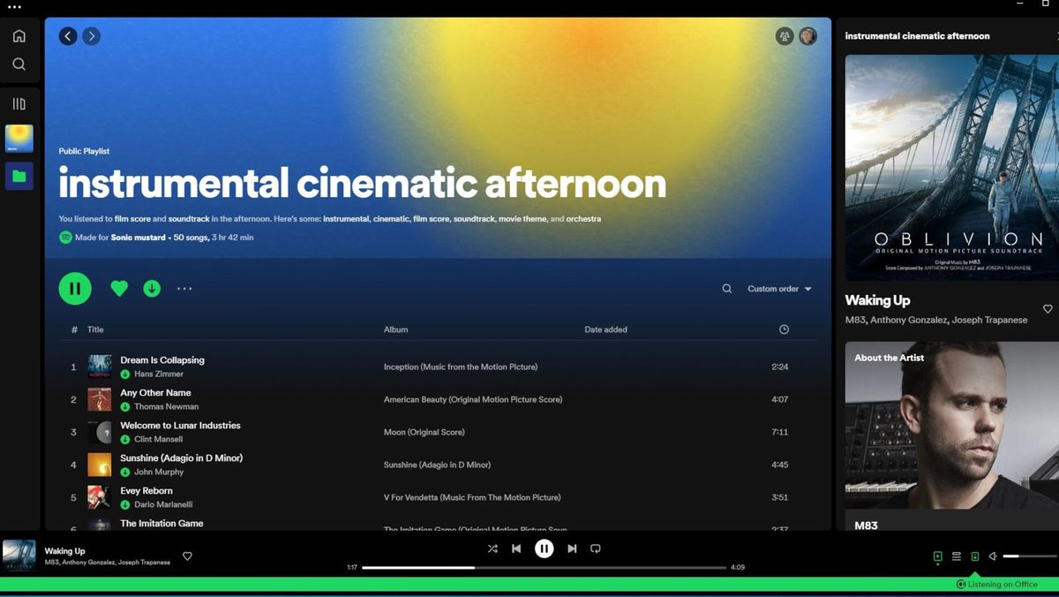
Task: Open Waking Up title in player bar
Action: (x=64, y=551)
